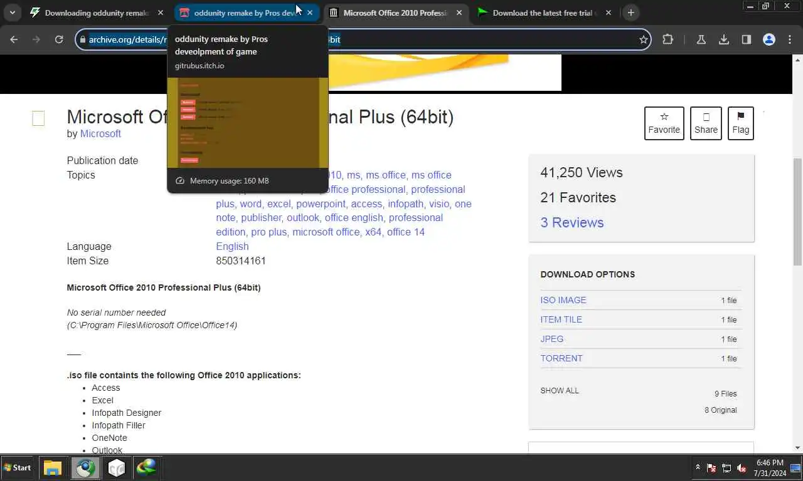
Task: Reload the current page
Action: tap(59, 39)
